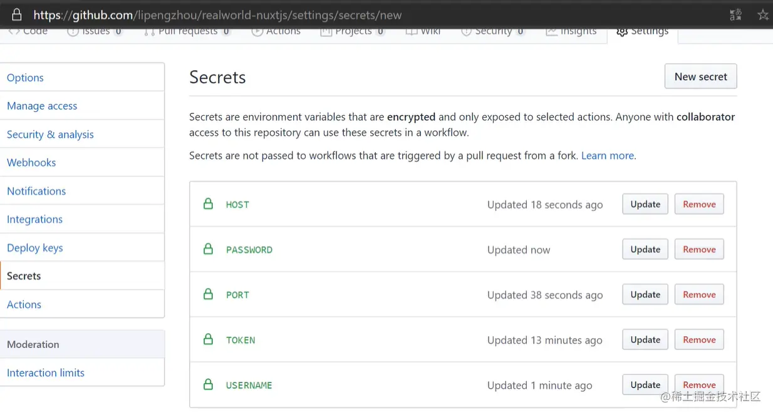Image resolution: width=773 pixels, height=415 pixels.
Task: Click the Moderation sidebar header
Action: click(x=82, y=344)
